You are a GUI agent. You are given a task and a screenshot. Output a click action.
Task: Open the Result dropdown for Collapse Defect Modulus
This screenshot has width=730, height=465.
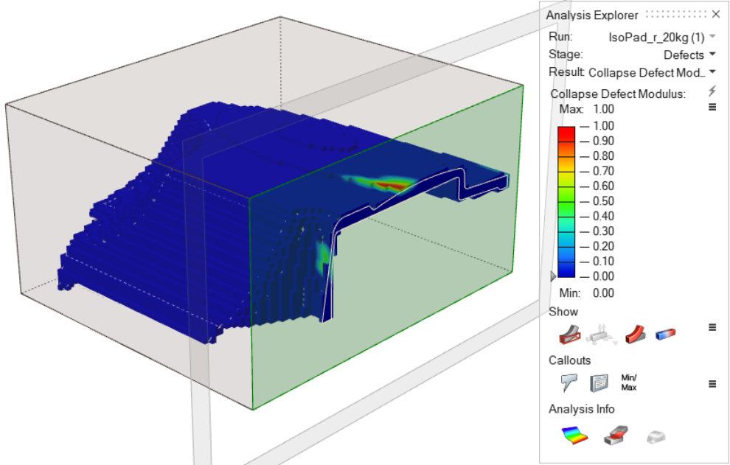[x=652, y=73]
